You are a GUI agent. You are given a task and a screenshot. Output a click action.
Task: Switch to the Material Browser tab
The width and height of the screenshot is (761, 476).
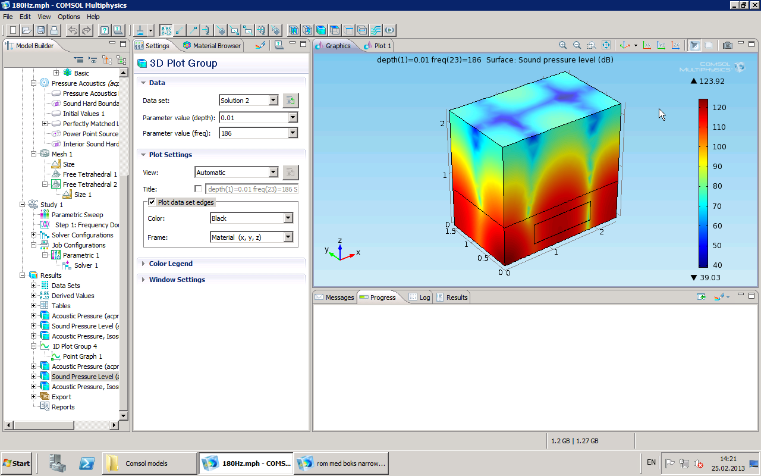(212, 46)
